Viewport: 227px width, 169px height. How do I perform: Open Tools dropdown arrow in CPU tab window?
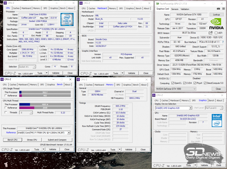tap(47, 73)
